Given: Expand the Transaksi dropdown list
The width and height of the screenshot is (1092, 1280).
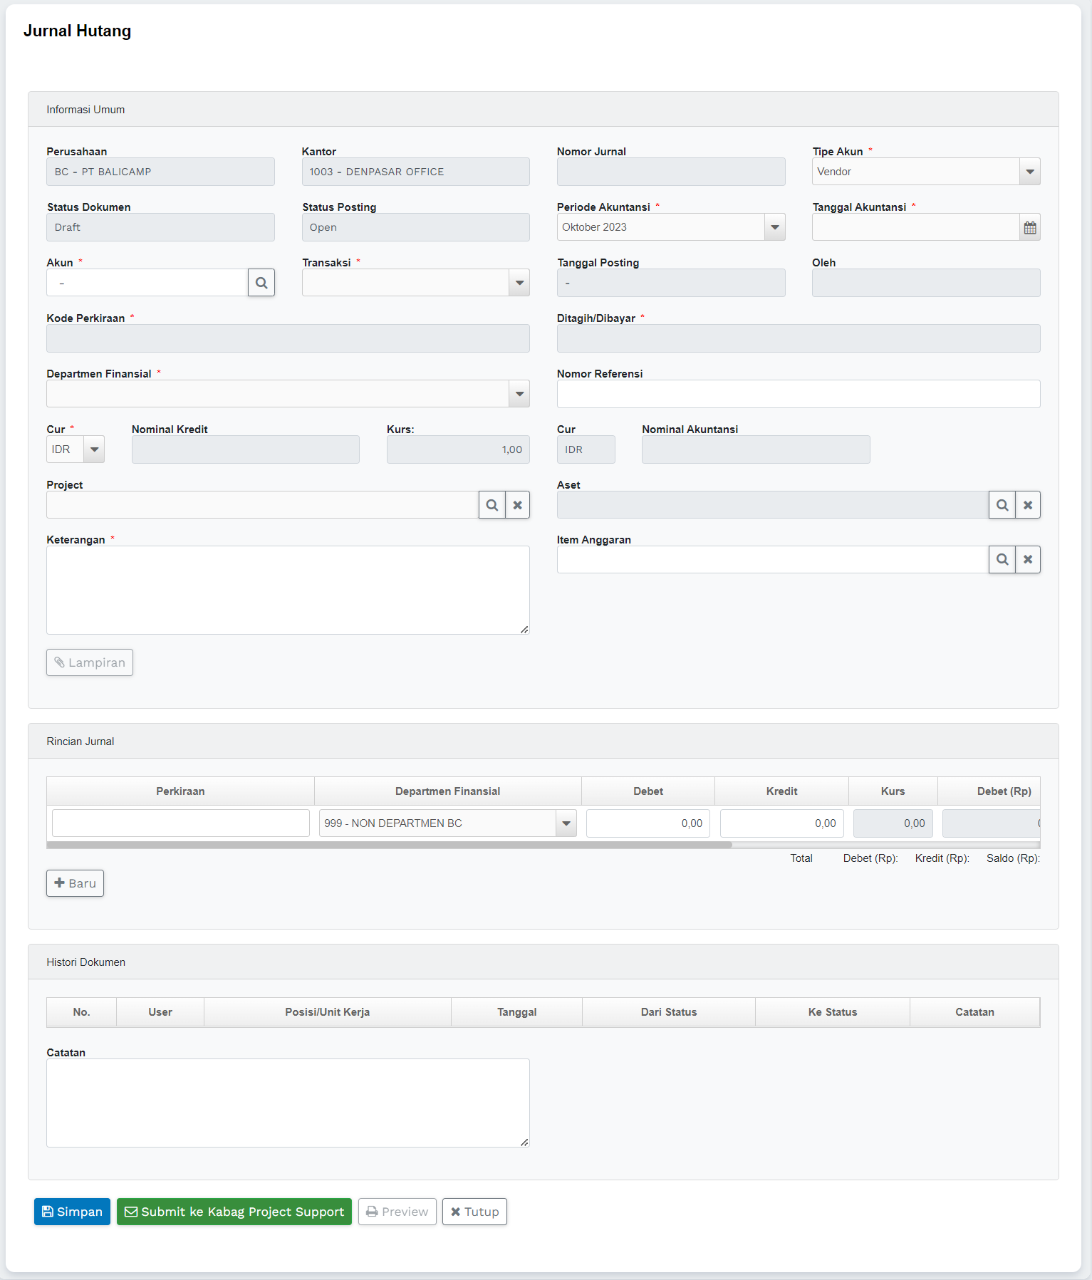Looking at the screenshot, I should pyautogui.click(x=519, y=283).
